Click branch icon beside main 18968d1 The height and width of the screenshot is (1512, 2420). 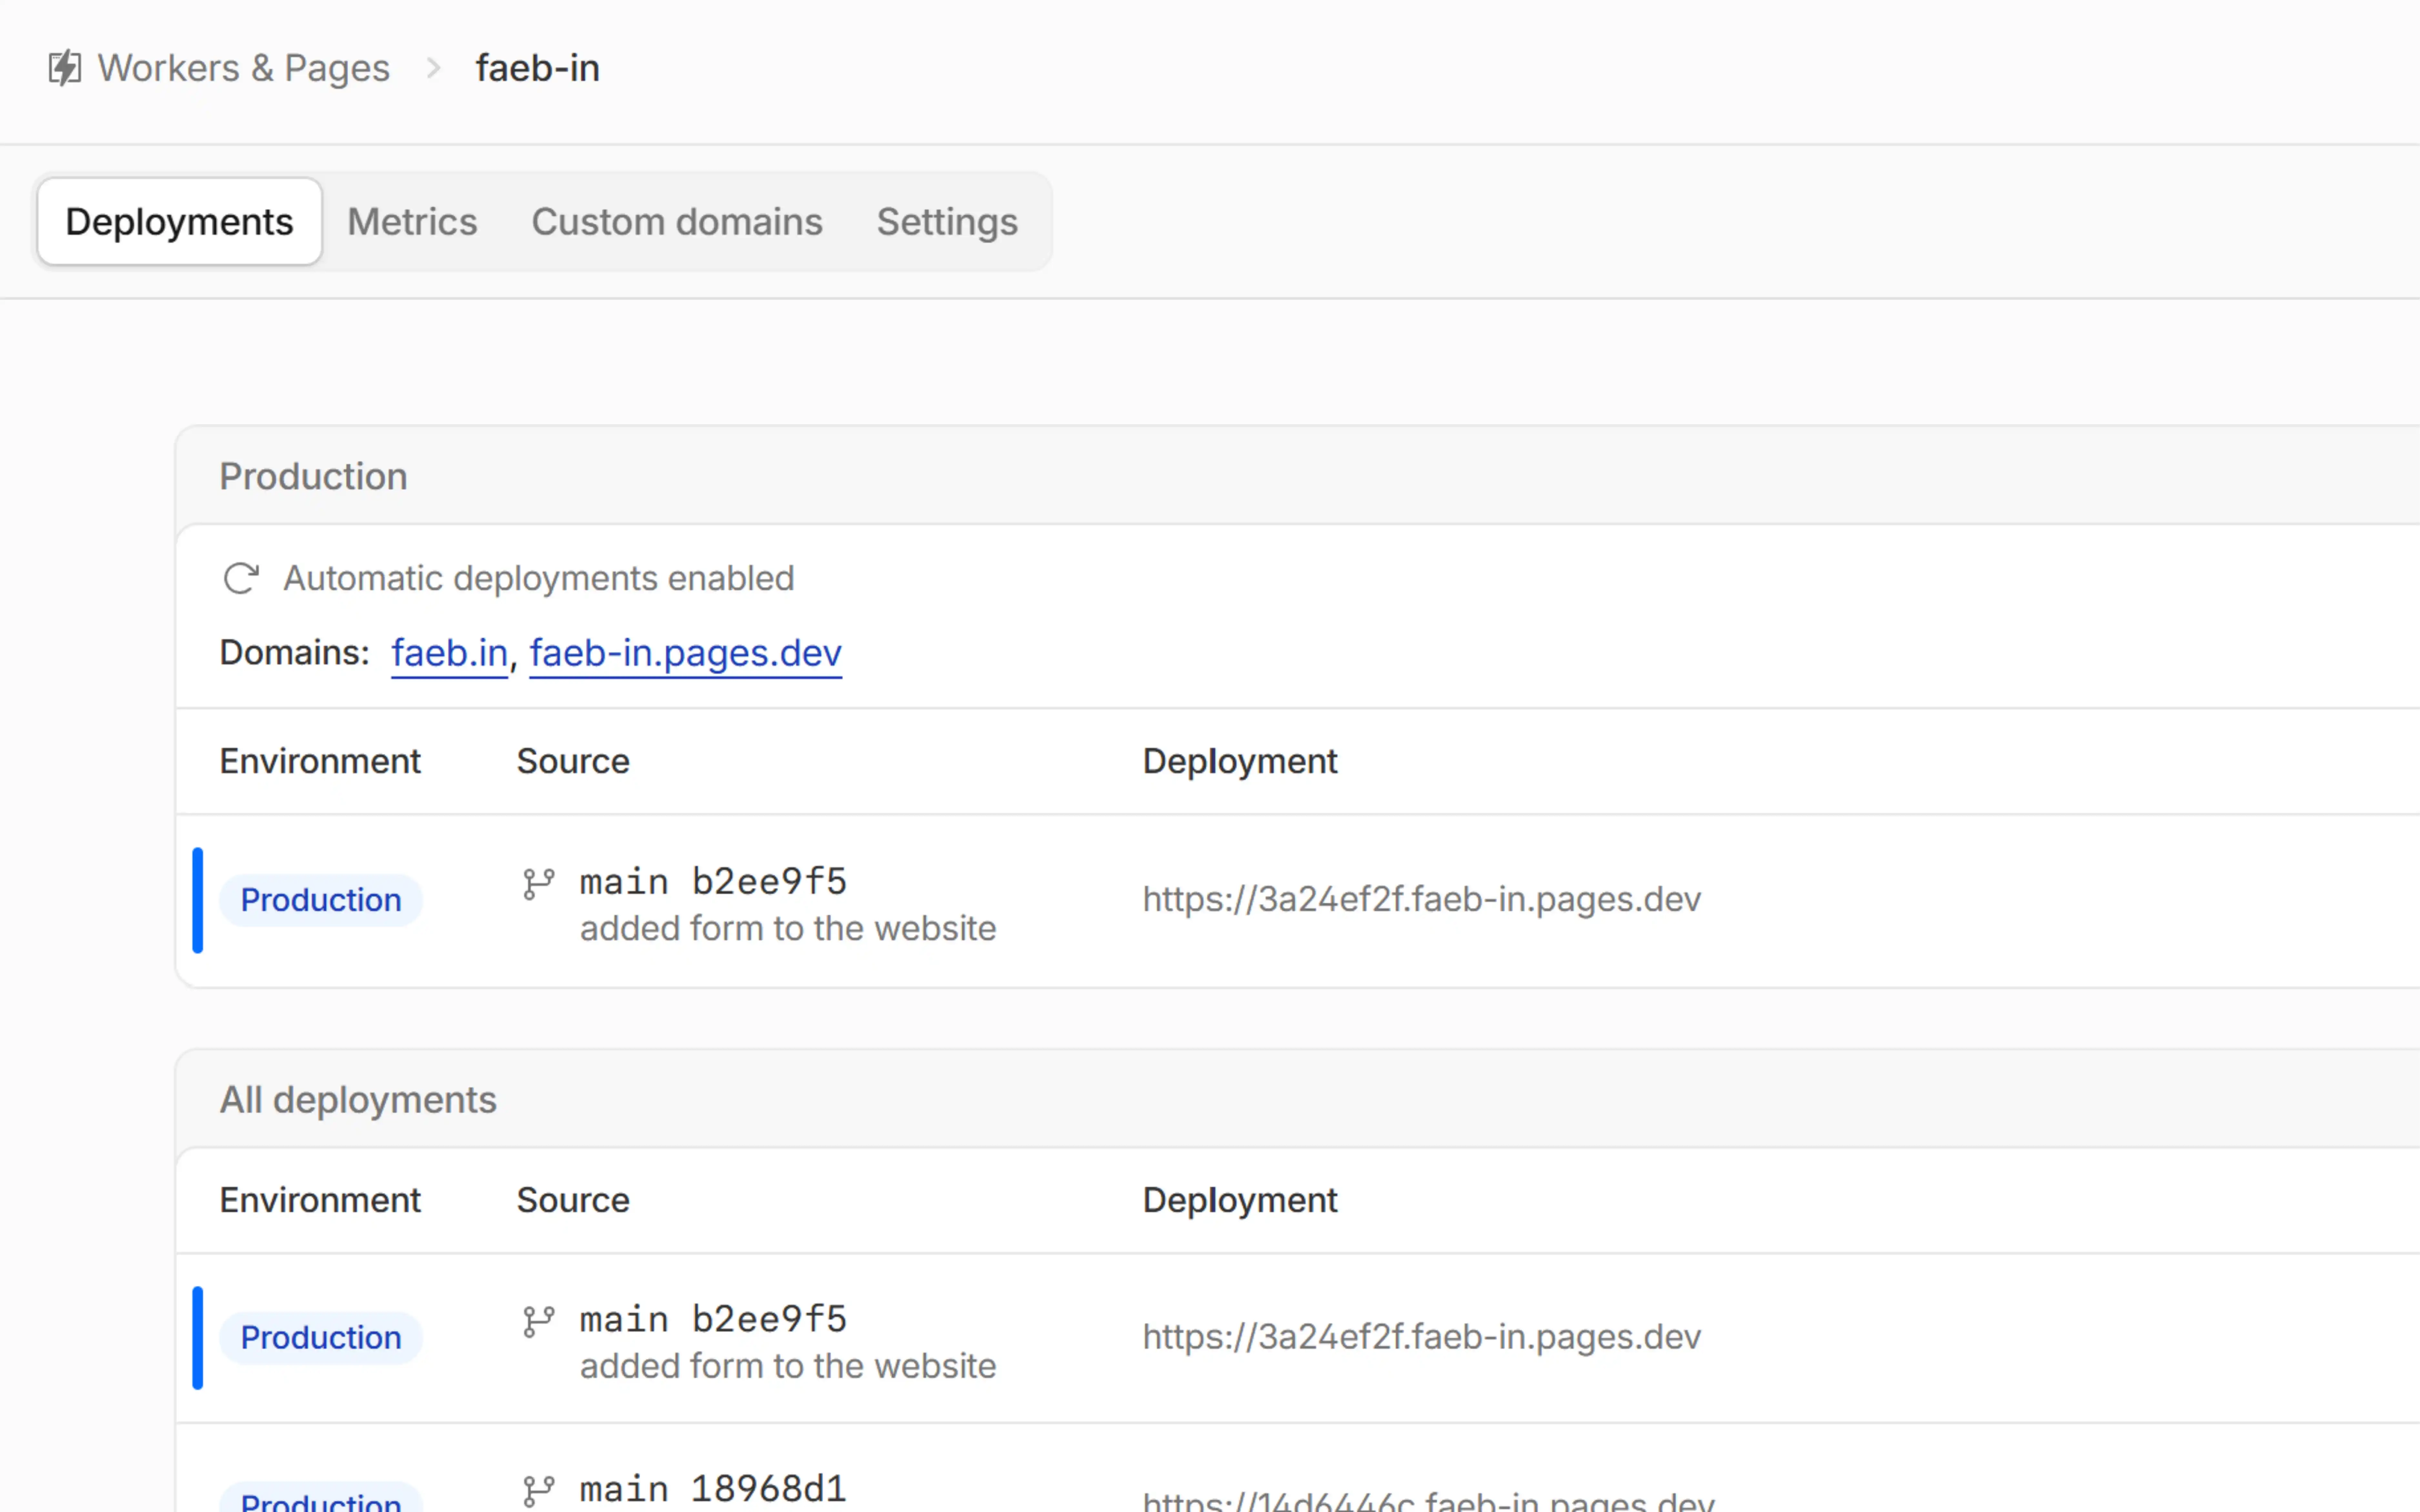(539, 1491)
